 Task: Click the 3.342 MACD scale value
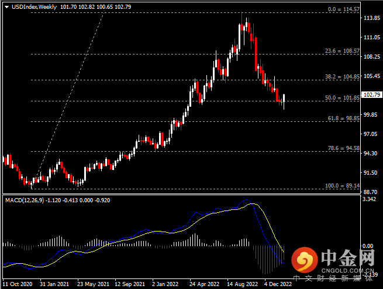pyautogui.click(x=369, y=199)
